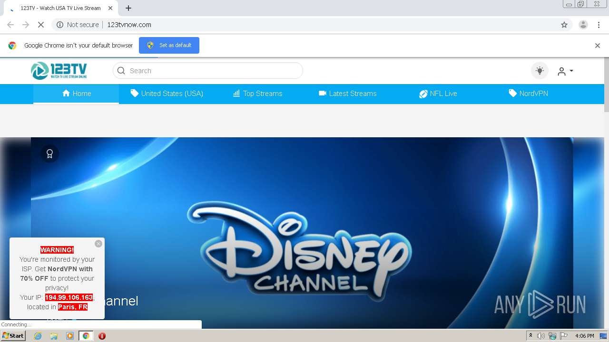Click the tag icon next to United States
The height and width of the screenshot is (342, 609).
click(135, 94)
